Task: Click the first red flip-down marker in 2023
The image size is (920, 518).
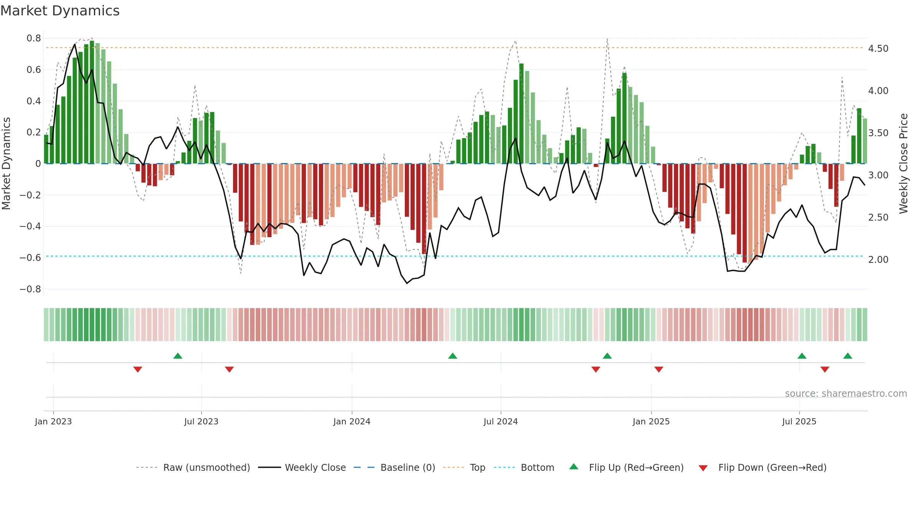Action: pos(138,369)
